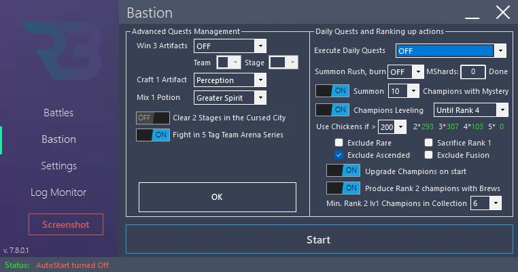Screen dimensions: 518x272
Task: Click the Screenshot button
Action: pyautogui.click(x=66, y=224)
